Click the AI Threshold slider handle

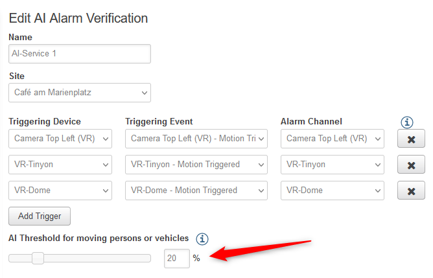click(x=38, y=259)
